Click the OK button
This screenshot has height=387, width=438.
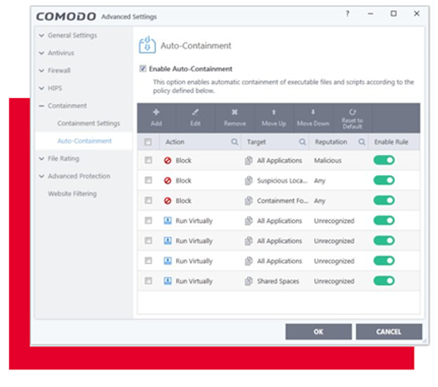coord(318,332)
